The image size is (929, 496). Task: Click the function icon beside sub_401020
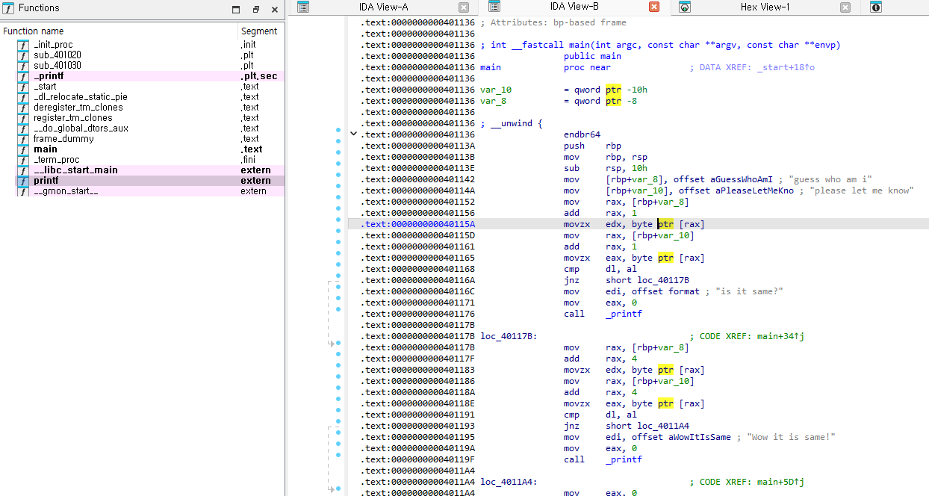coord(23,55)
